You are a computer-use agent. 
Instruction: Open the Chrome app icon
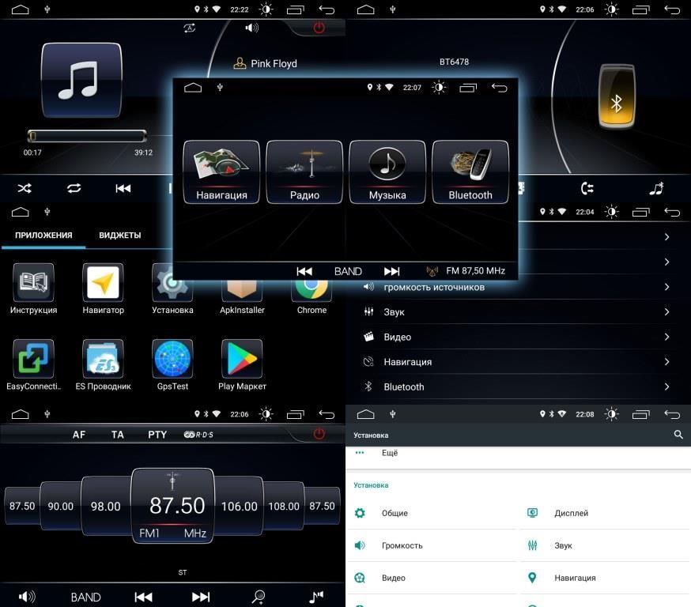click(312, 292)
